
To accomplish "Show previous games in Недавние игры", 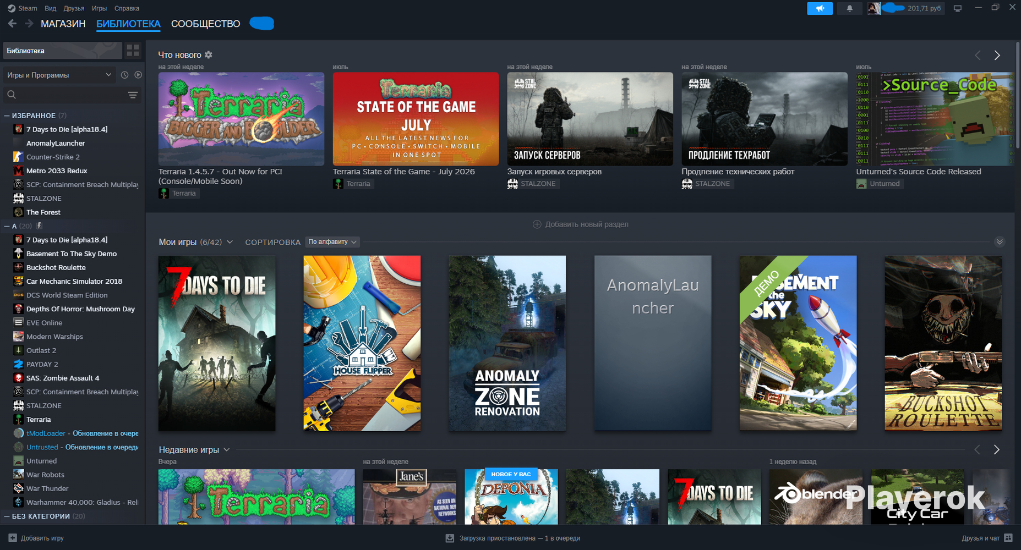I will coord(977,449).
